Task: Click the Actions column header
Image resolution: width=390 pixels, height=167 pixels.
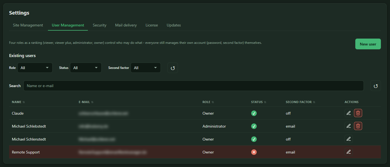Action: 351,102
